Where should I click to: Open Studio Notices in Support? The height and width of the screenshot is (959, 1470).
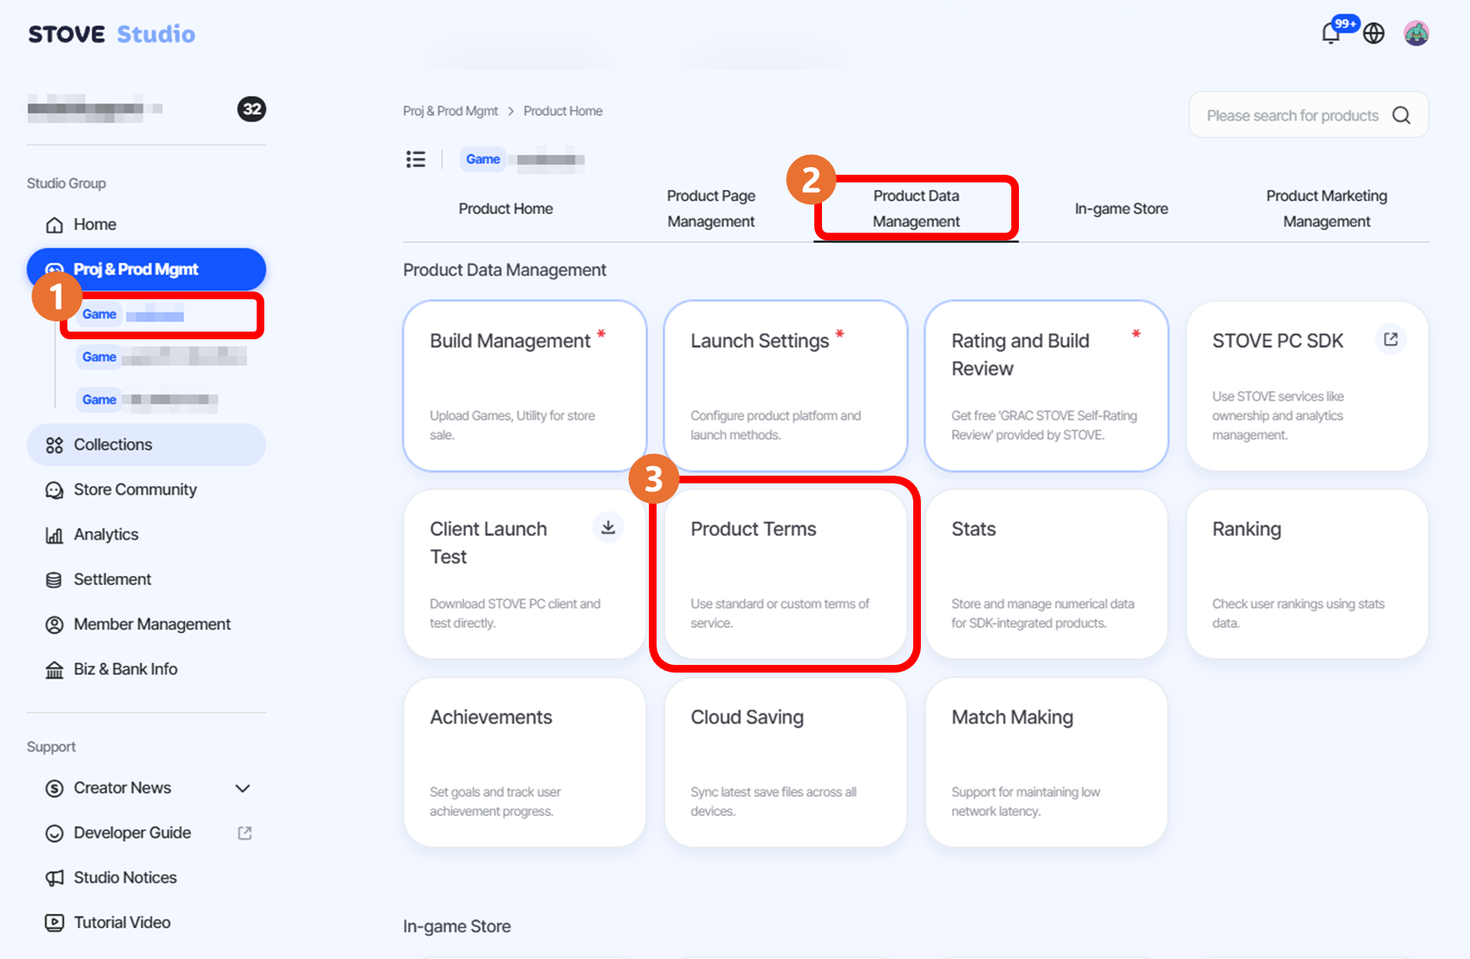point(147,878)
